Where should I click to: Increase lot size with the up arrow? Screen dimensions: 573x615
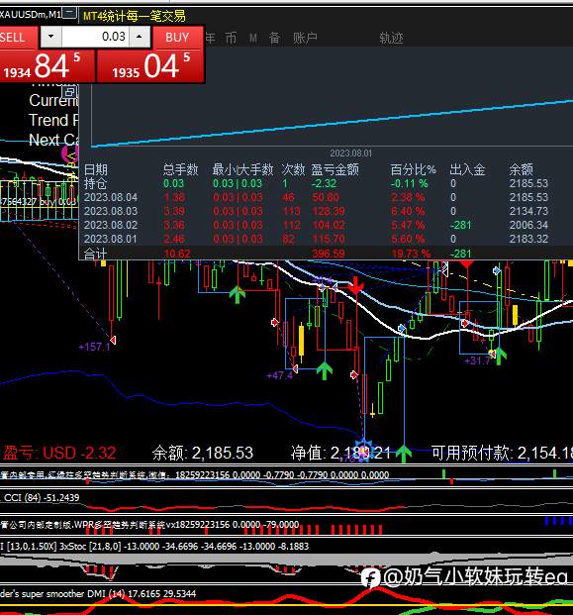click(140, 37)
